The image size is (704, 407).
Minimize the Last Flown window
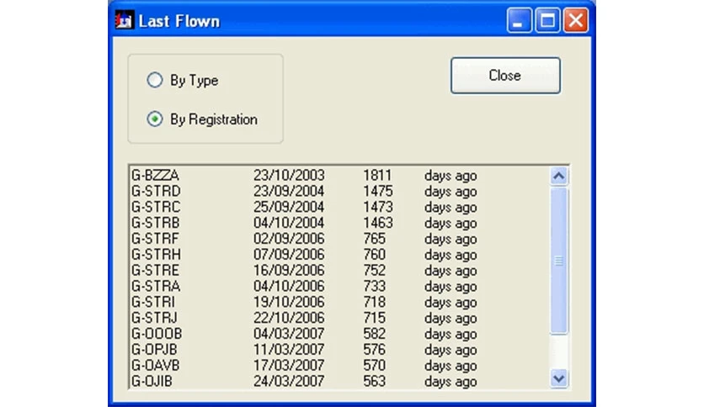(519, 21)
